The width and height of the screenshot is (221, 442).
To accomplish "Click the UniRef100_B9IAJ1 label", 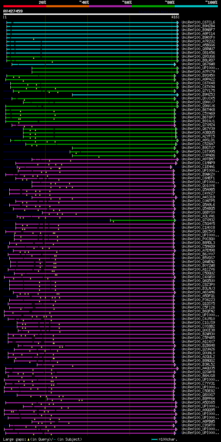I will (198, 121).
